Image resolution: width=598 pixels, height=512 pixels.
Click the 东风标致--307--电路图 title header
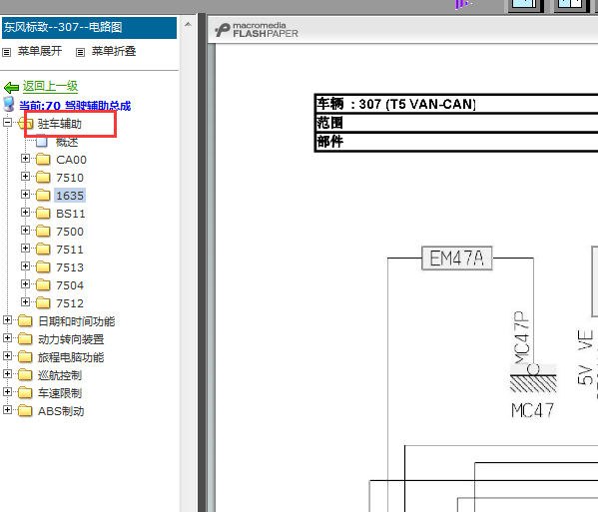tap(89, 28)
